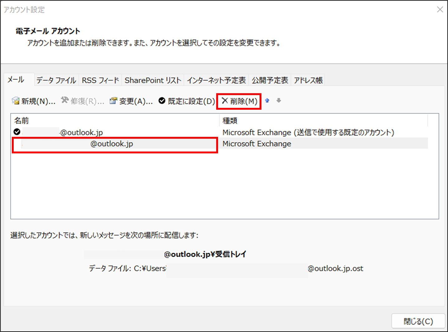Click the 種類 column header
This screenshot has height=332, width=448.
click(230, 121)
